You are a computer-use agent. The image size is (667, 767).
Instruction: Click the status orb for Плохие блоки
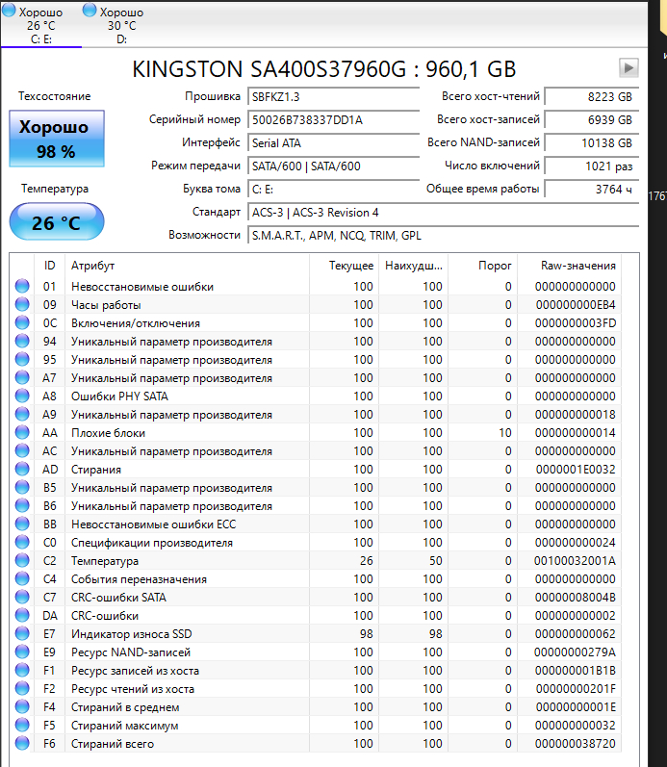click(x=22, y=432)
